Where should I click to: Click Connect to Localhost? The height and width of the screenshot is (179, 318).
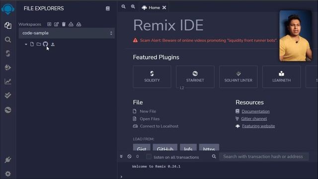point(159,126)
